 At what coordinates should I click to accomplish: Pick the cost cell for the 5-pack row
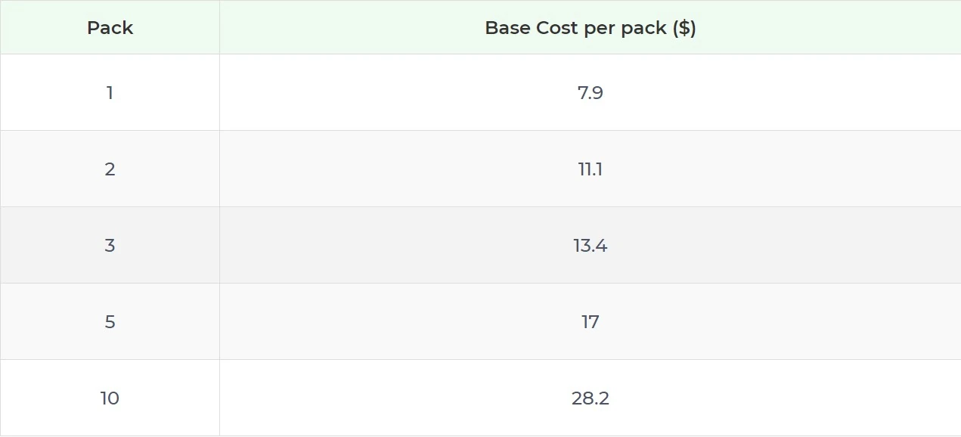(590, 322)
